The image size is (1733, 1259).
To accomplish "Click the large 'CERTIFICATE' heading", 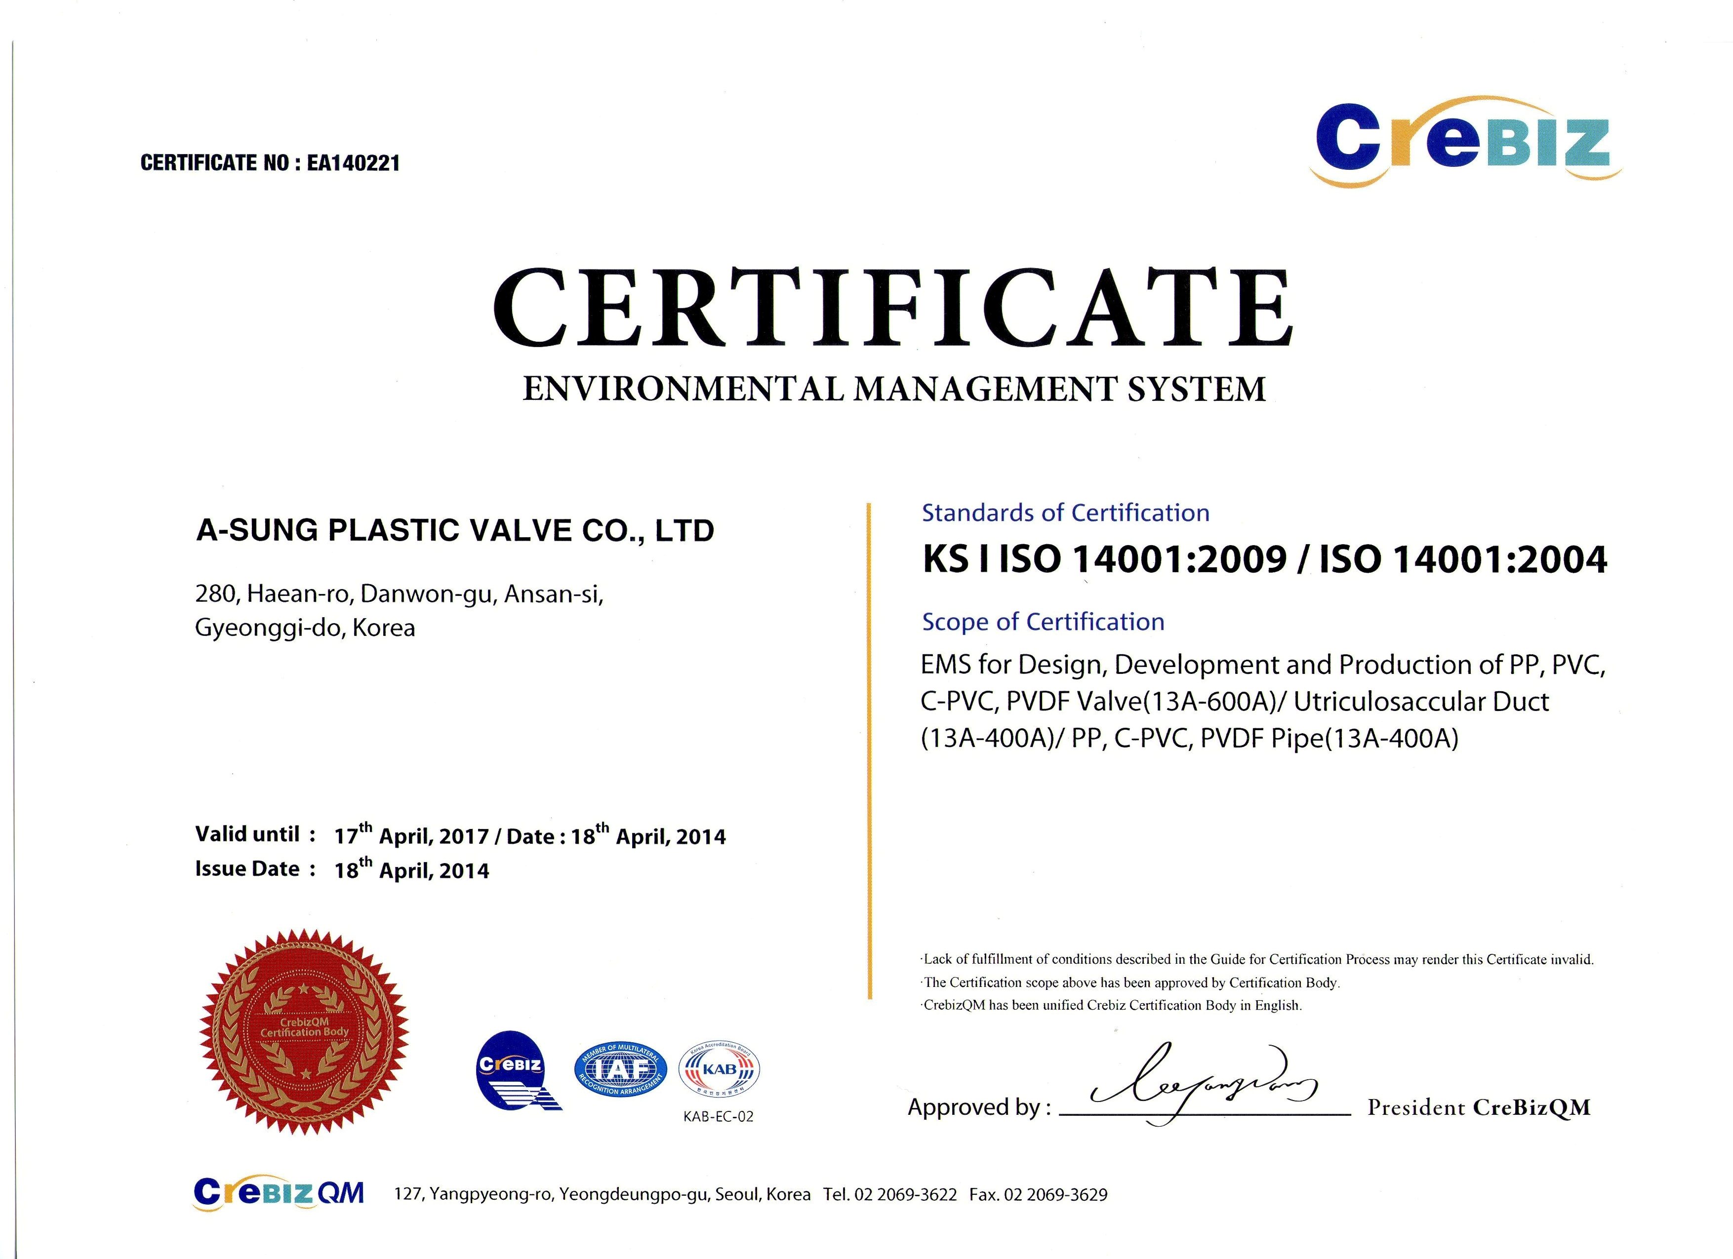I will 893,307.
